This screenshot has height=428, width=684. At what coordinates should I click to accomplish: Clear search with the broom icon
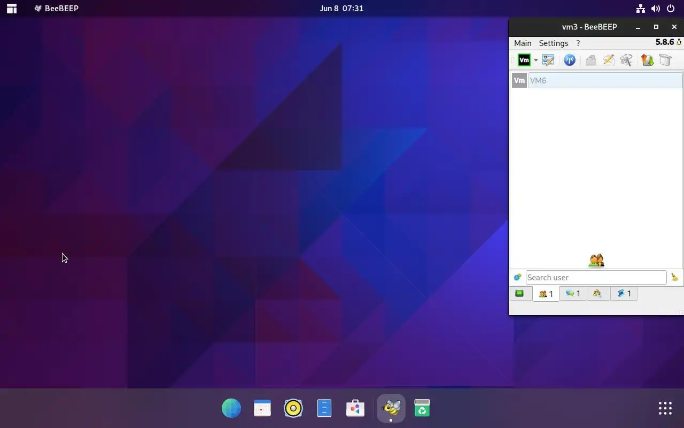point(674,277)
